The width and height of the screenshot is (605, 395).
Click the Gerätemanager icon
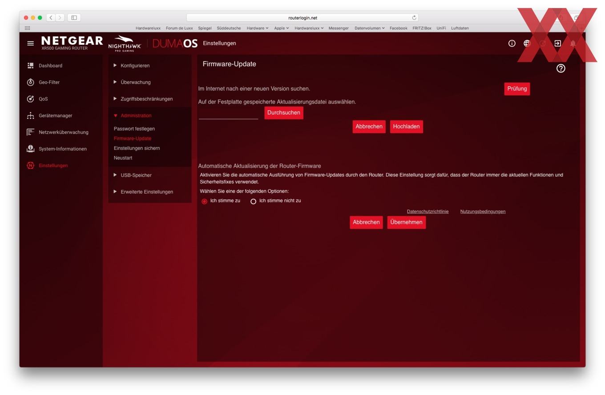pos(30,116)
